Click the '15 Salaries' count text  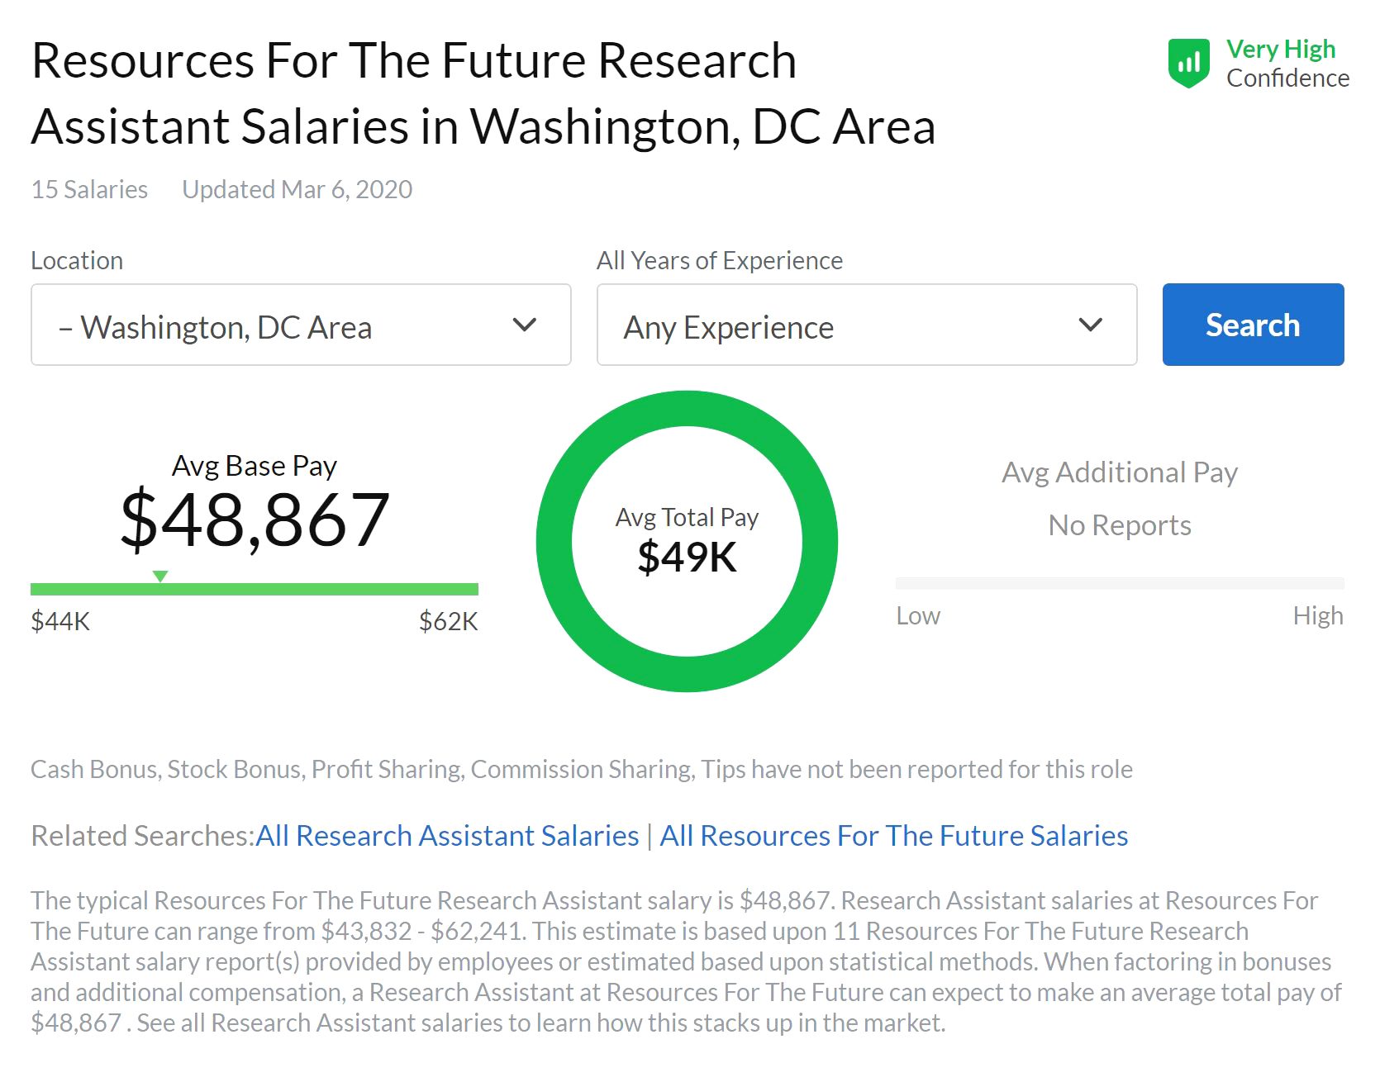point(89,189)
